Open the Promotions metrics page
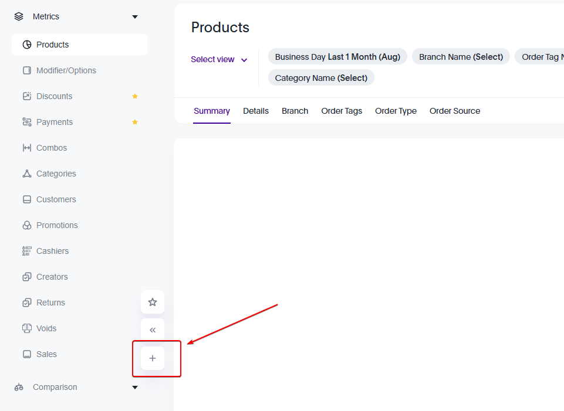564x411 pixels. coord(58,225)
